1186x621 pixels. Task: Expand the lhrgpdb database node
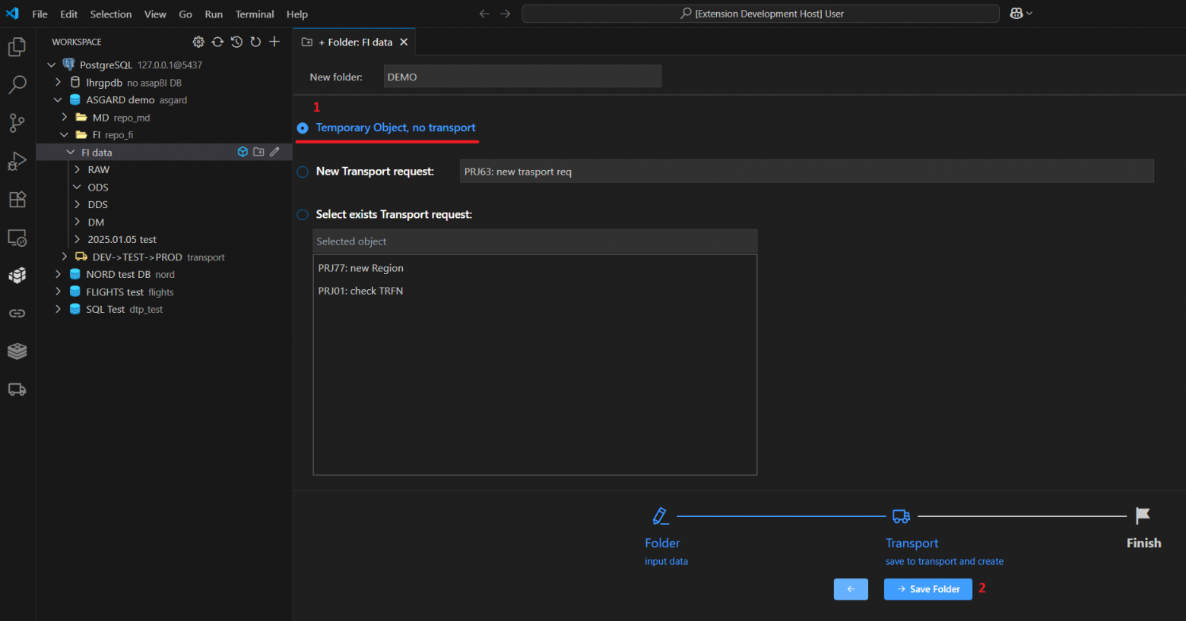58,82
